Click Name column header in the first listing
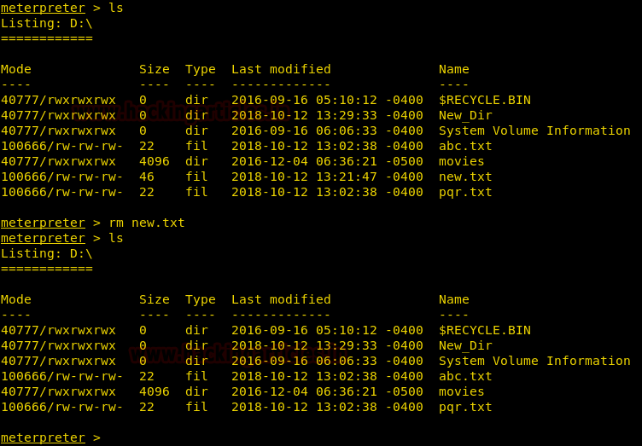 (x=454, y=69)
